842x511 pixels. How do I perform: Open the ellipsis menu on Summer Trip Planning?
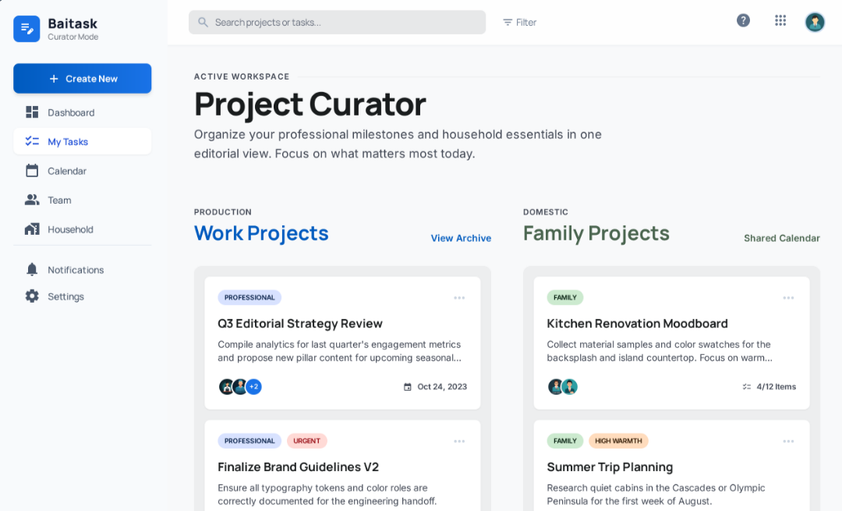tap(788, 441)
